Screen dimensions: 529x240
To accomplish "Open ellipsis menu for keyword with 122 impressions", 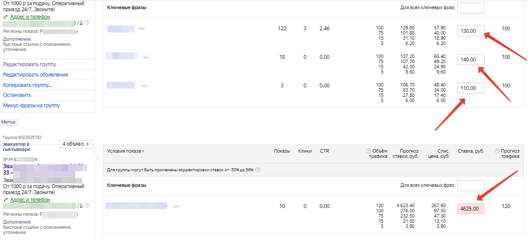I will (x=142, y=29).
